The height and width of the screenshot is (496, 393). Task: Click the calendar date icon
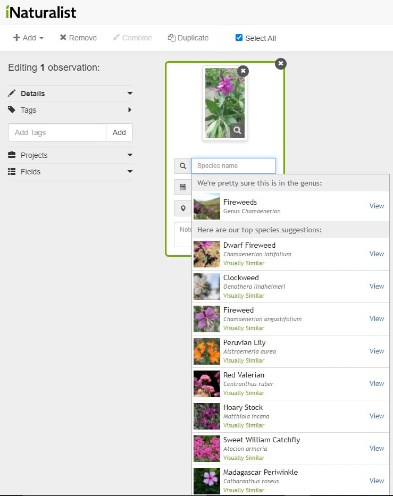click(183, 187)
